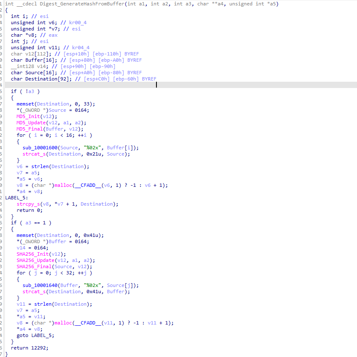Image resolution: width=357 pixels, height=357 pixels.
Task: Click strcat_s on the 0x21u line
Action: (x=34, y=154)
